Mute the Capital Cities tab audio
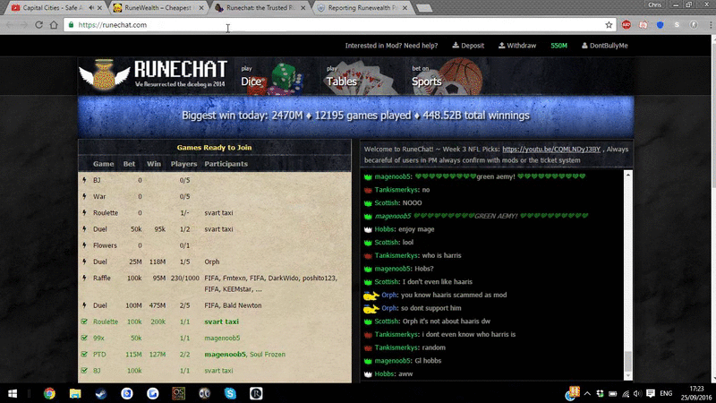Screen dimensions: 716x403 pos(91,8)
